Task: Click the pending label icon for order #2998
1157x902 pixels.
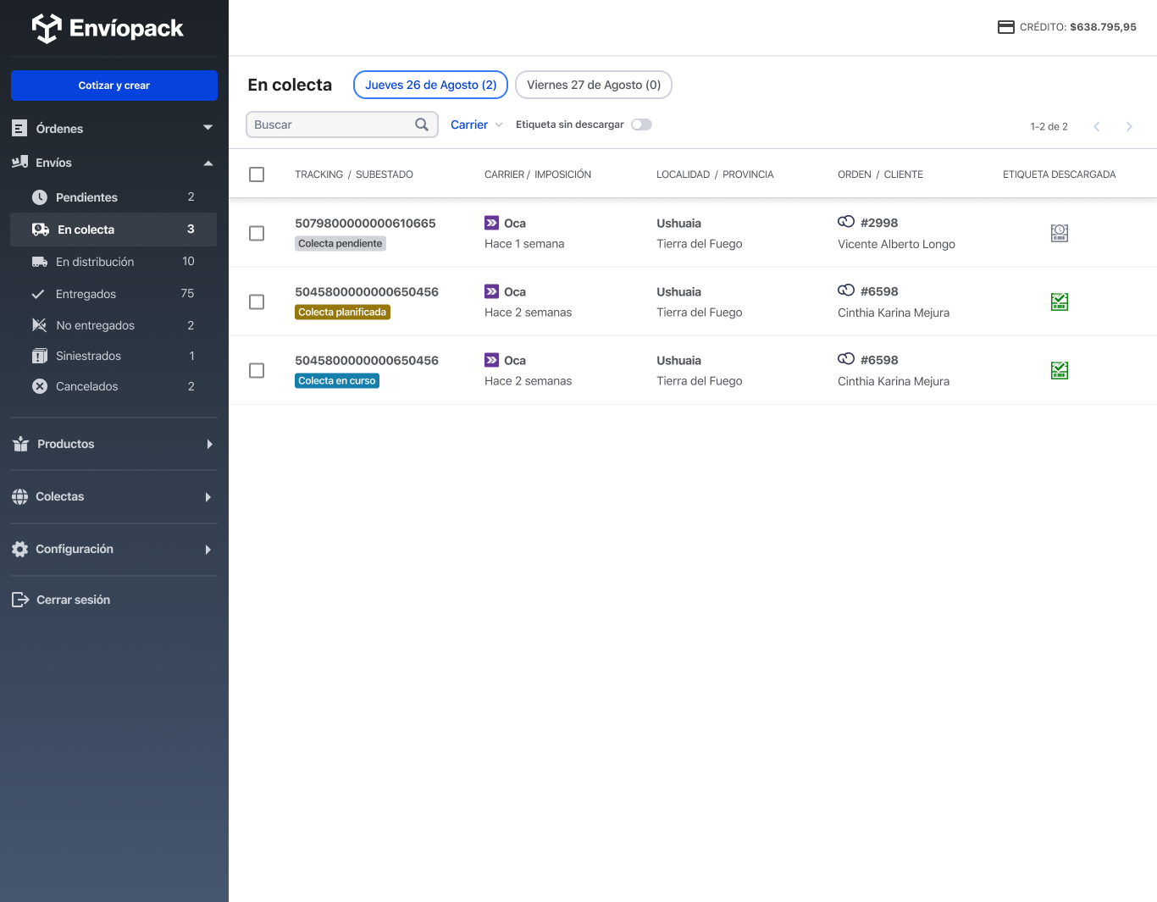Action: (1060, 233)
